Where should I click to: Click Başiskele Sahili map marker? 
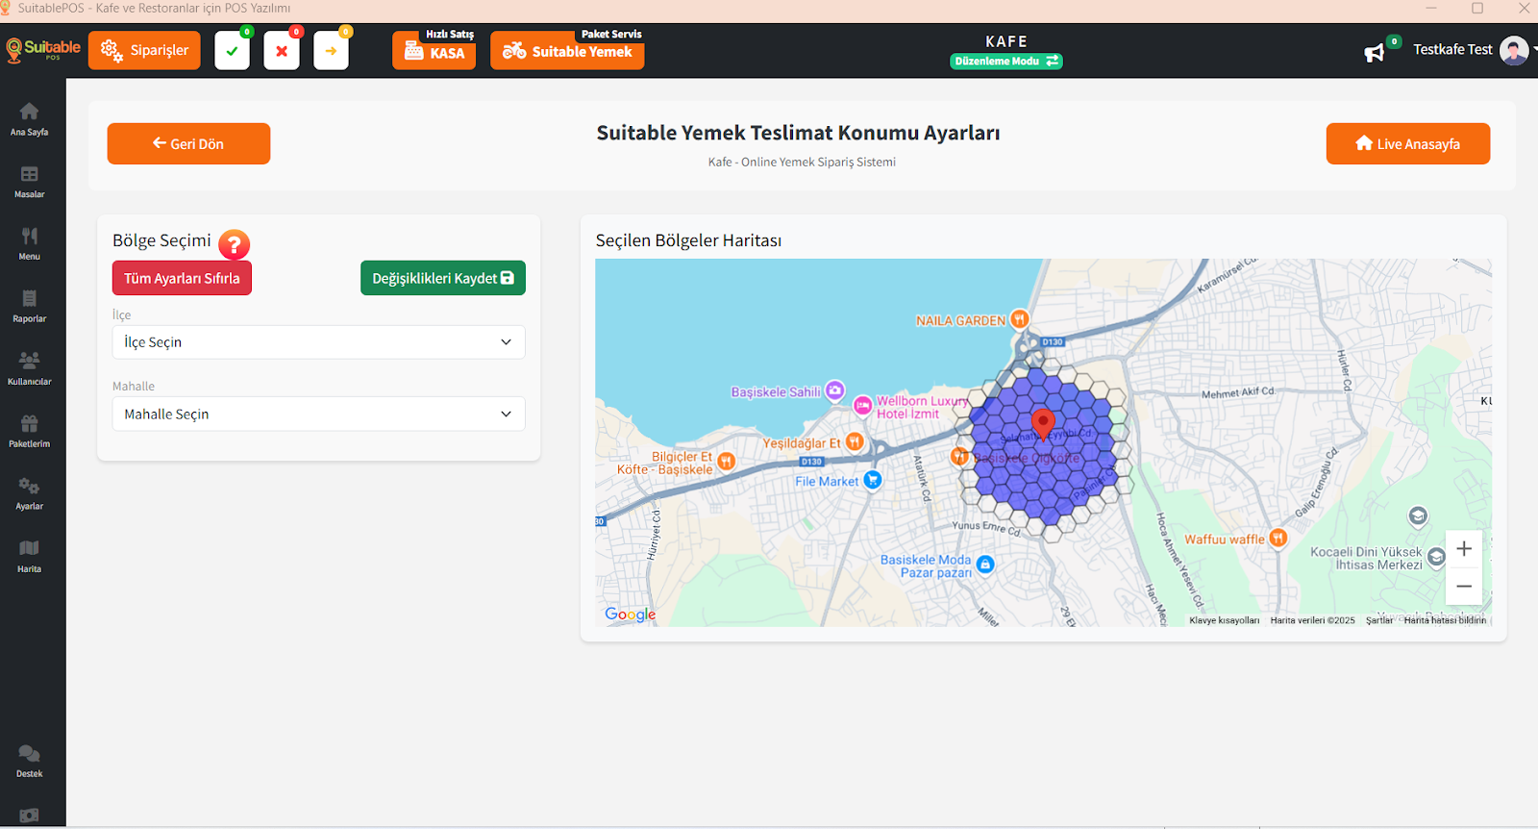point(834,390)
